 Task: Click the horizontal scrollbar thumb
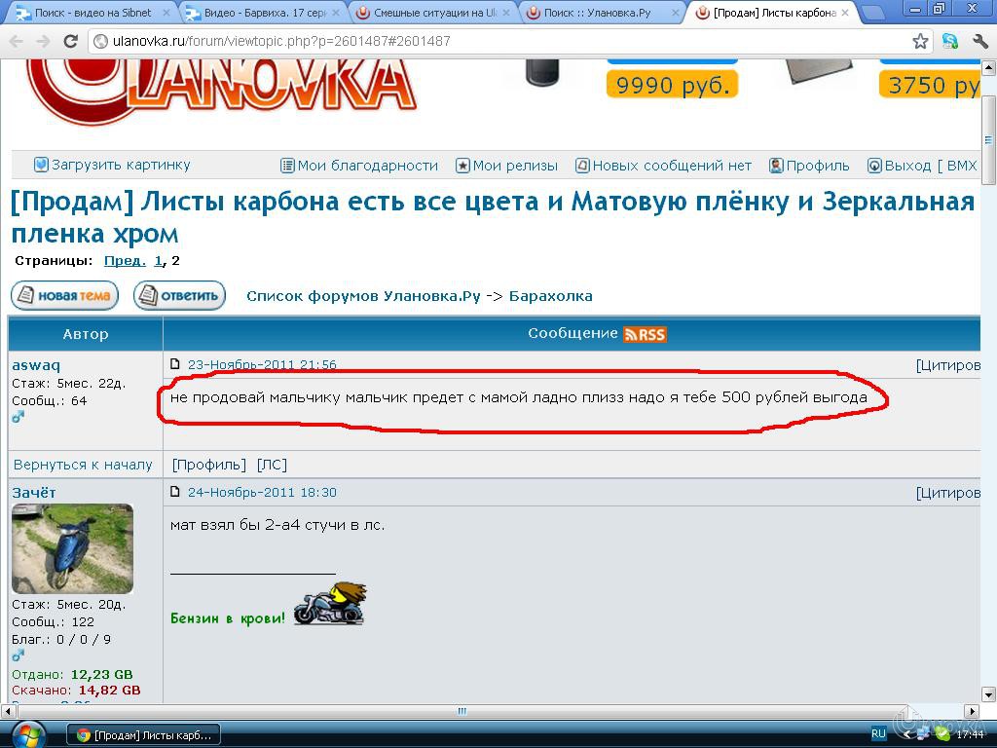[x=462, y=711]
